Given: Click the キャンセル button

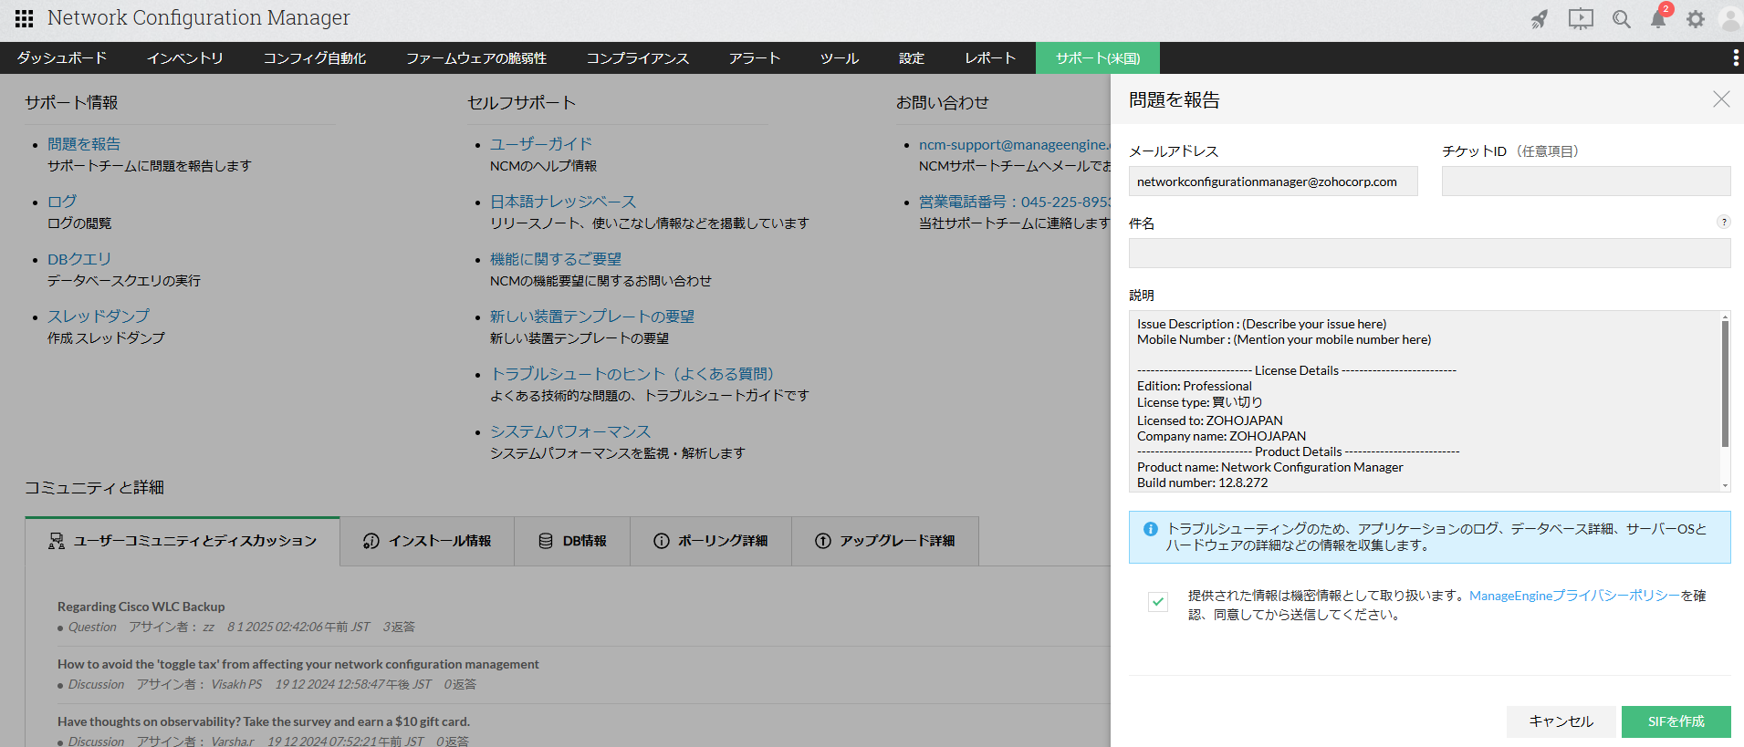Looking at the screenshot, I should (x=1561, y=721).
